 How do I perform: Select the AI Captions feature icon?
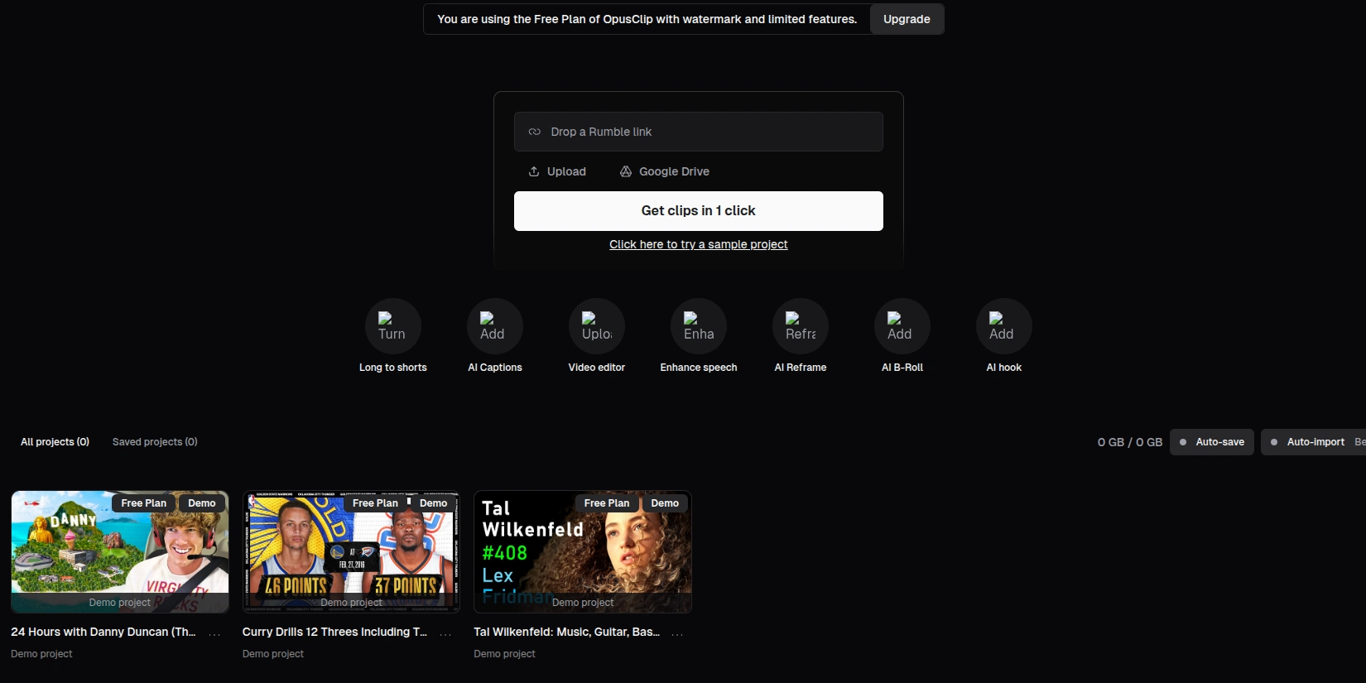coord(494,326)
